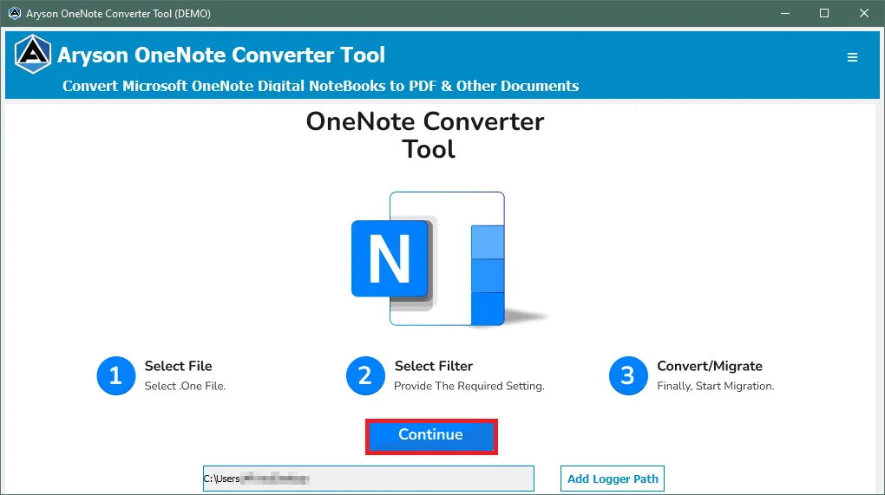885x495 pixels.
Task: Click the title bar app icon
Action: pos(14,13)
